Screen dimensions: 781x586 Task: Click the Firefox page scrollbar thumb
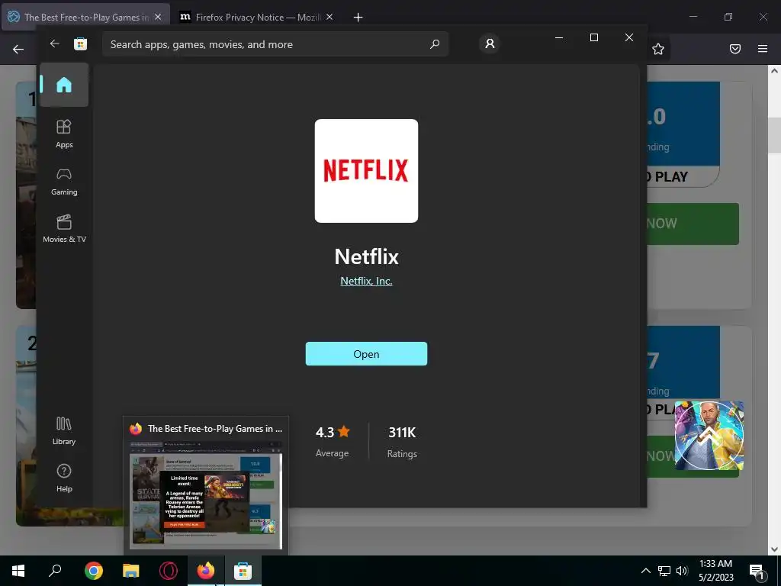coord(774,136)
